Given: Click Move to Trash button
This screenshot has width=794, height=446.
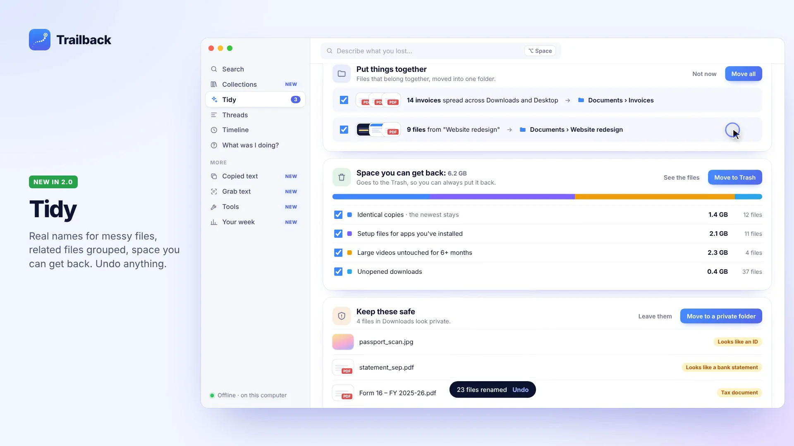Looking at the screenshot, I should pos(735,178).
